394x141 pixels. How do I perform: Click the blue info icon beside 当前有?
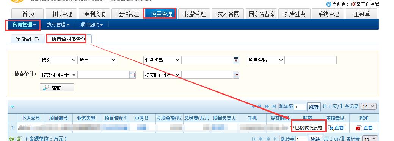coord(329,4)
